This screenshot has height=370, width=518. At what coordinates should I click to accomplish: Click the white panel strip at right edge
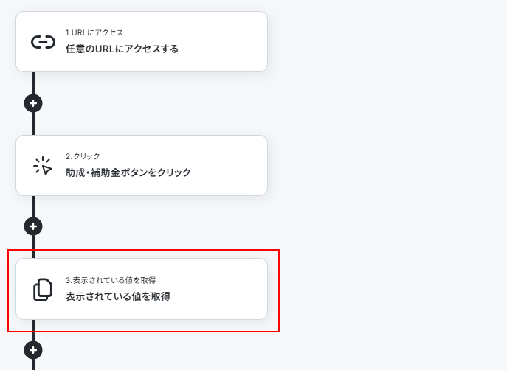[512, 184]
